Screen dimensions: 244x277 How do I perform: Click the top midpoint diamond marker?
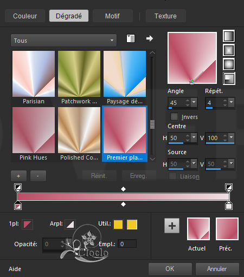point(123,189)
